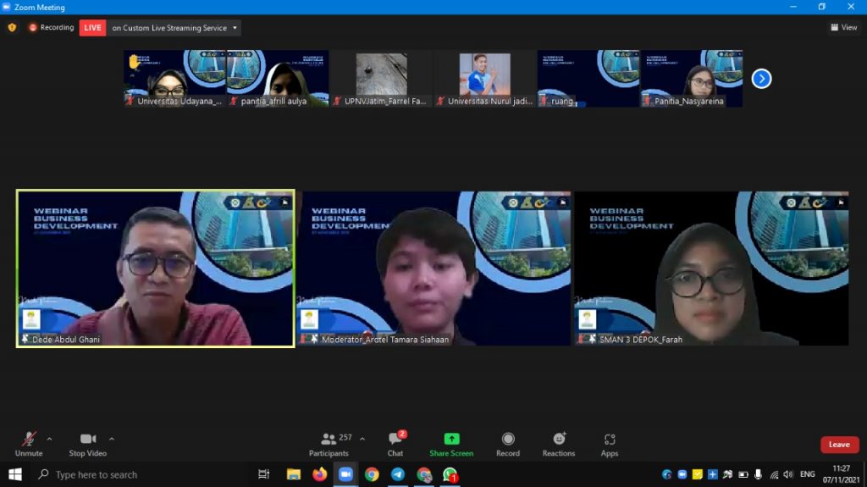The image size is (867, 487).
Task: Show next page of participant thumbnails
Action: [x=761, y=79]
